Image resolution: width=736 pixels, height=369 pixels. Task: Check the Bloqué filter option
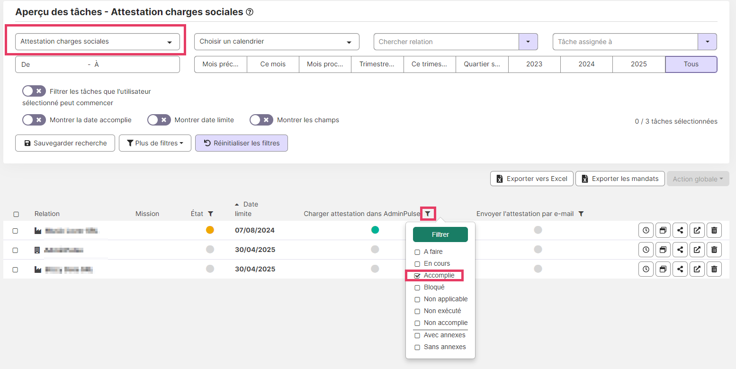click(417, 288)
